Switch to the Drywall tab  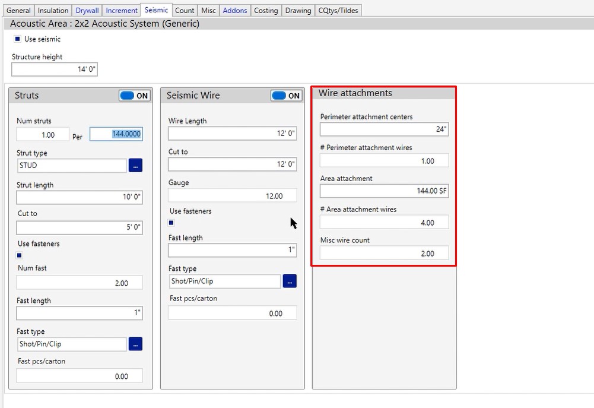(x=87, y=10)
